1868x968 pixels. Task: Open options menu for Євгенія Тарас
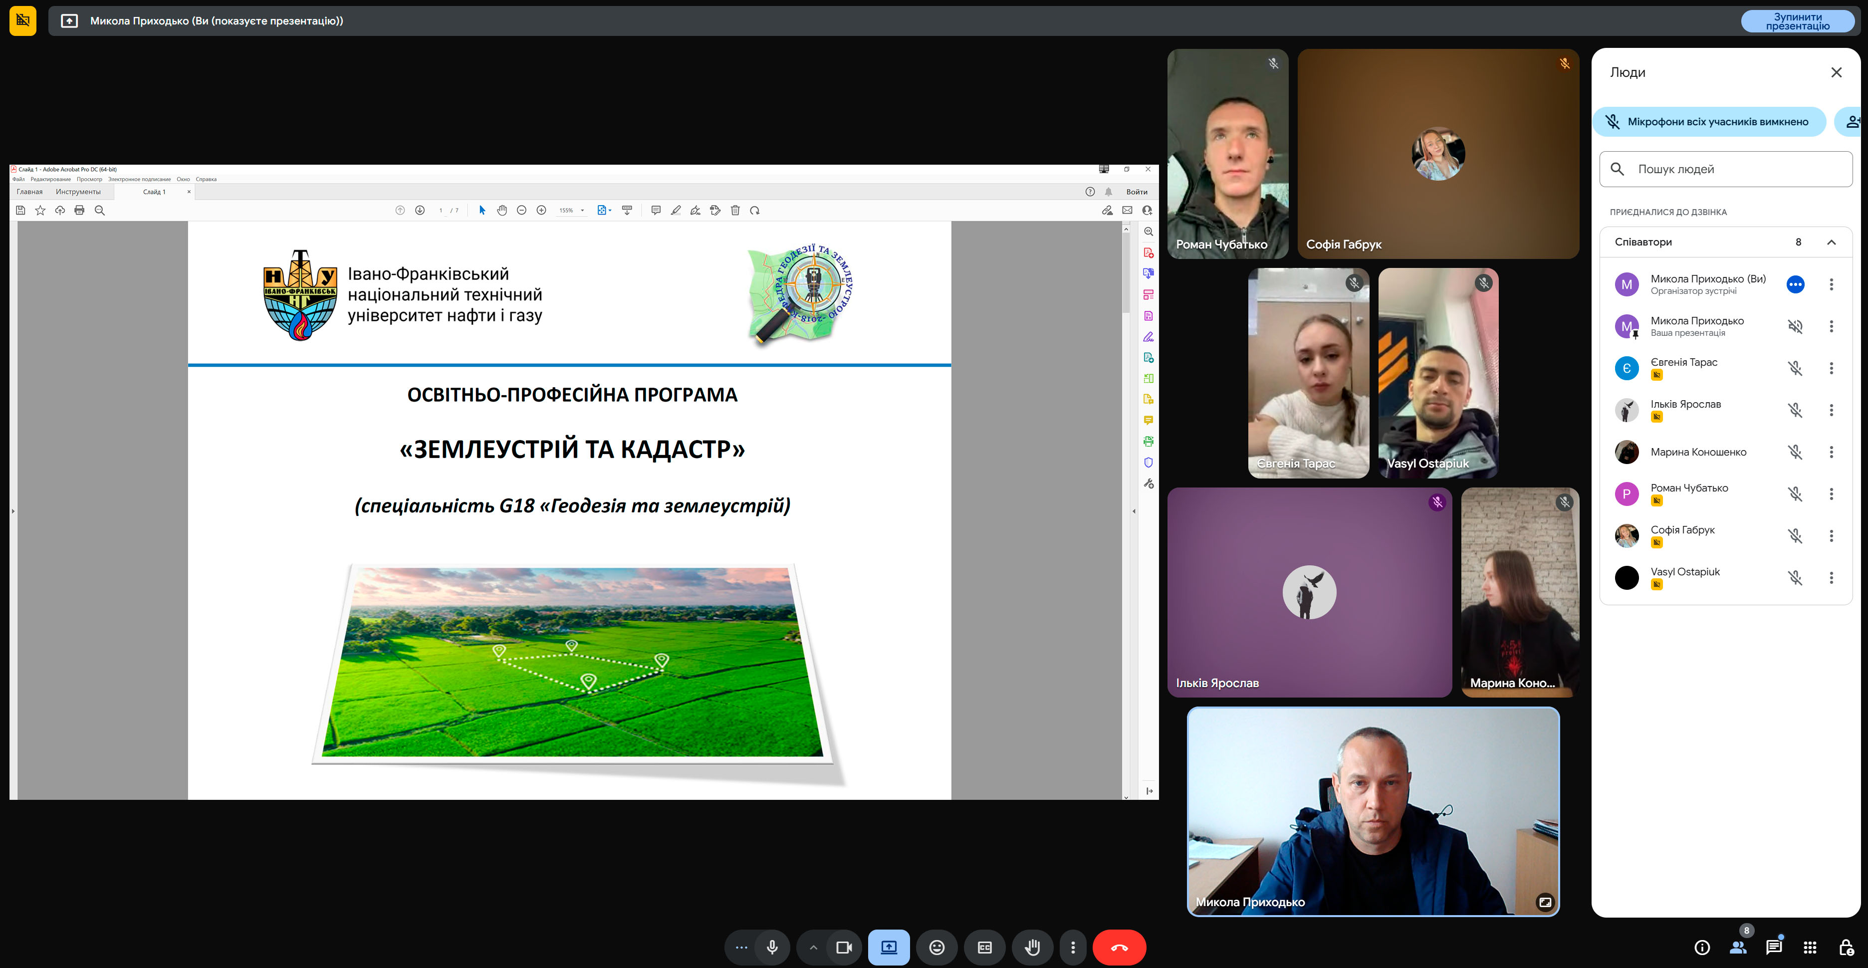(x=1831, y=368)
